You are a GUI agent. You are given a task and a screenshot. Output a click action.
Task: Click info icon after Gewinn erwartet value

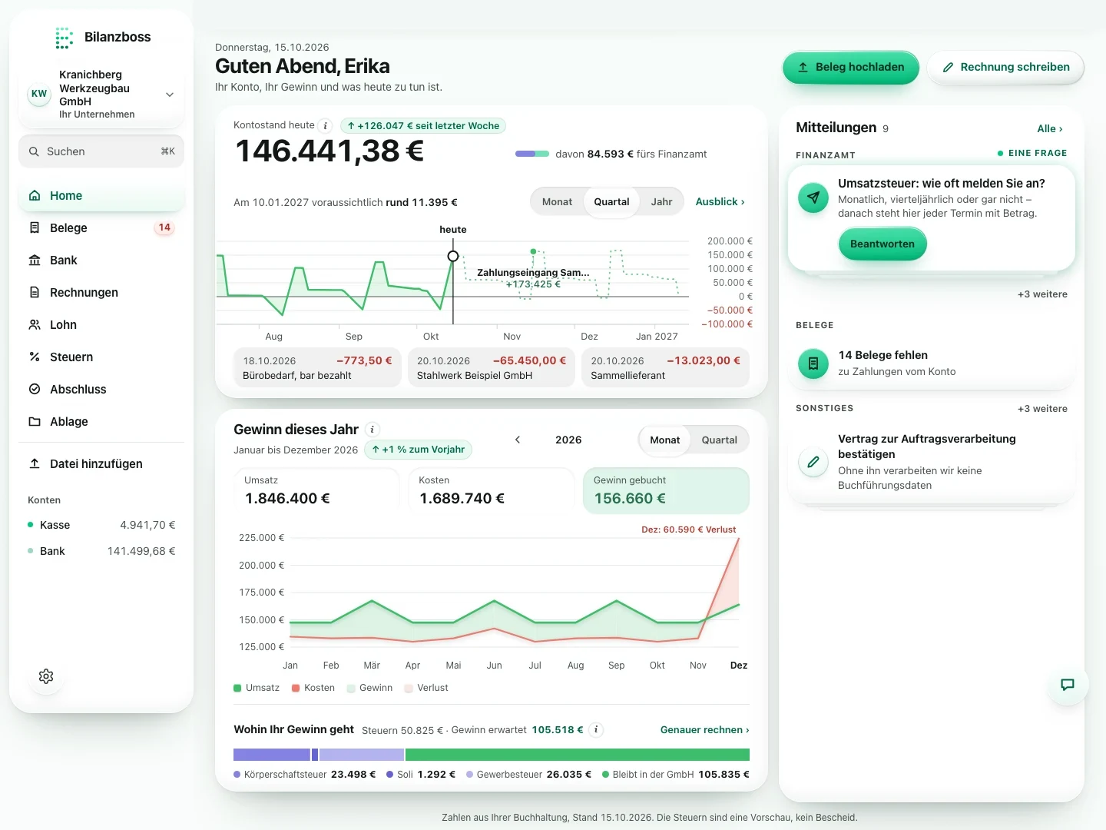coord(596,730)
